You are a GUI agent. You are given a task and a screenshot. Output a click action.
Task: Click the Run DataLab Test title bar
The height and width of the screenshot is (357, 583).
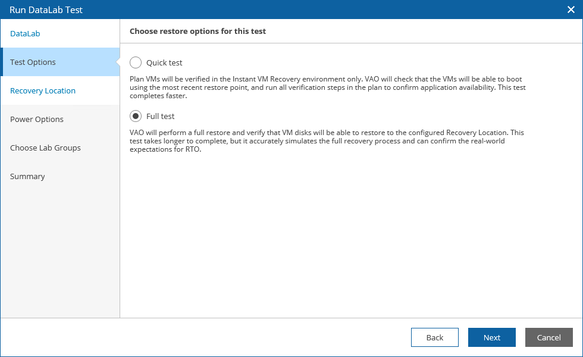(x=238, y=10)
